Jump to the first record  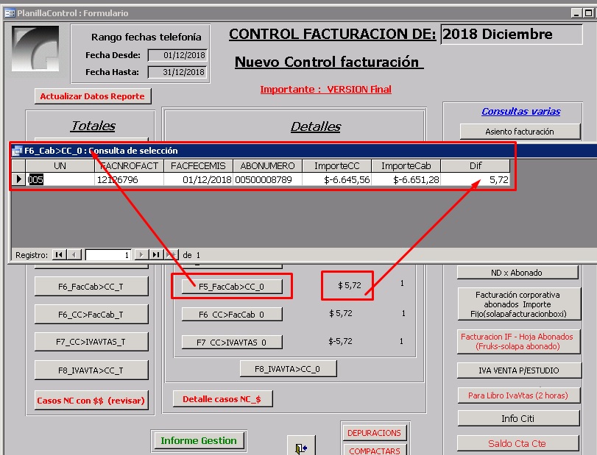58,255
